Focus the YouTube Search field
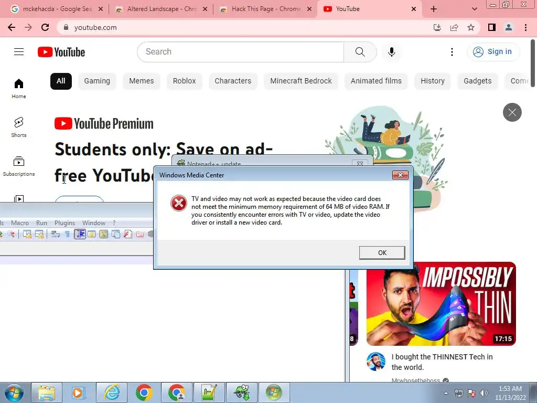The image size is (537, 403). (240, 52)
